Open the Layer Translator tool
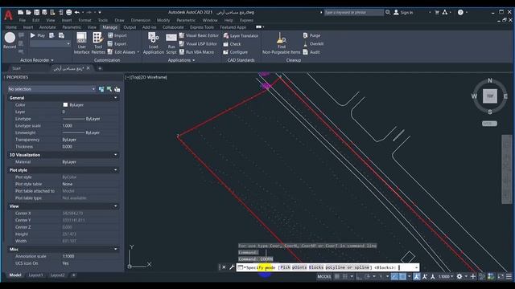 [x=241, y=35]
